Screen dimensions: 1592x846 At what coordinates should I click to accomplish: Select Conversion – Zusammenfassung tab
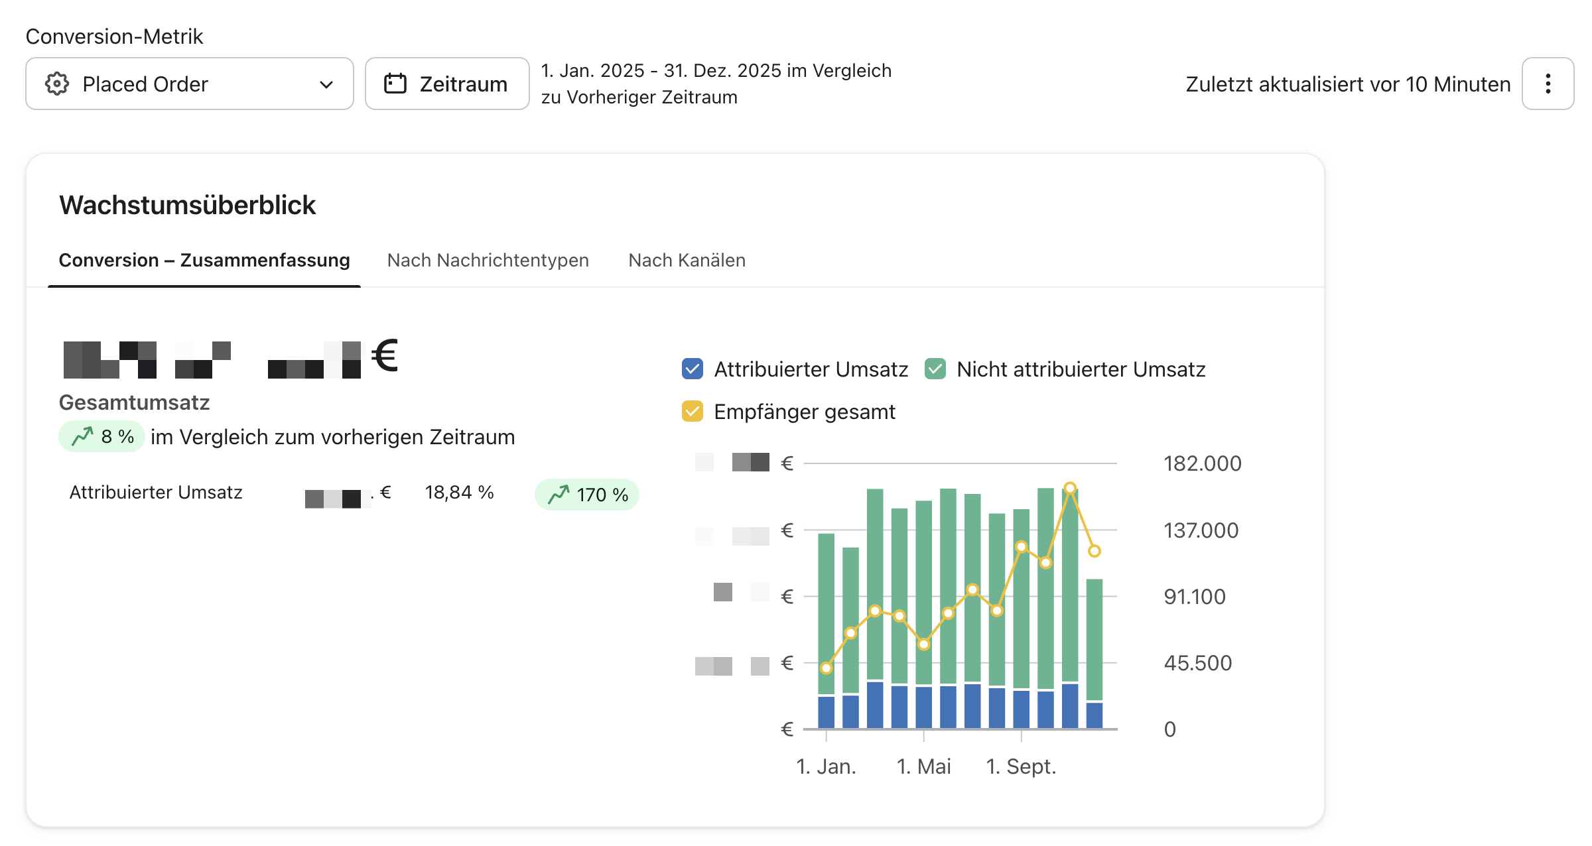pos(204,261)
